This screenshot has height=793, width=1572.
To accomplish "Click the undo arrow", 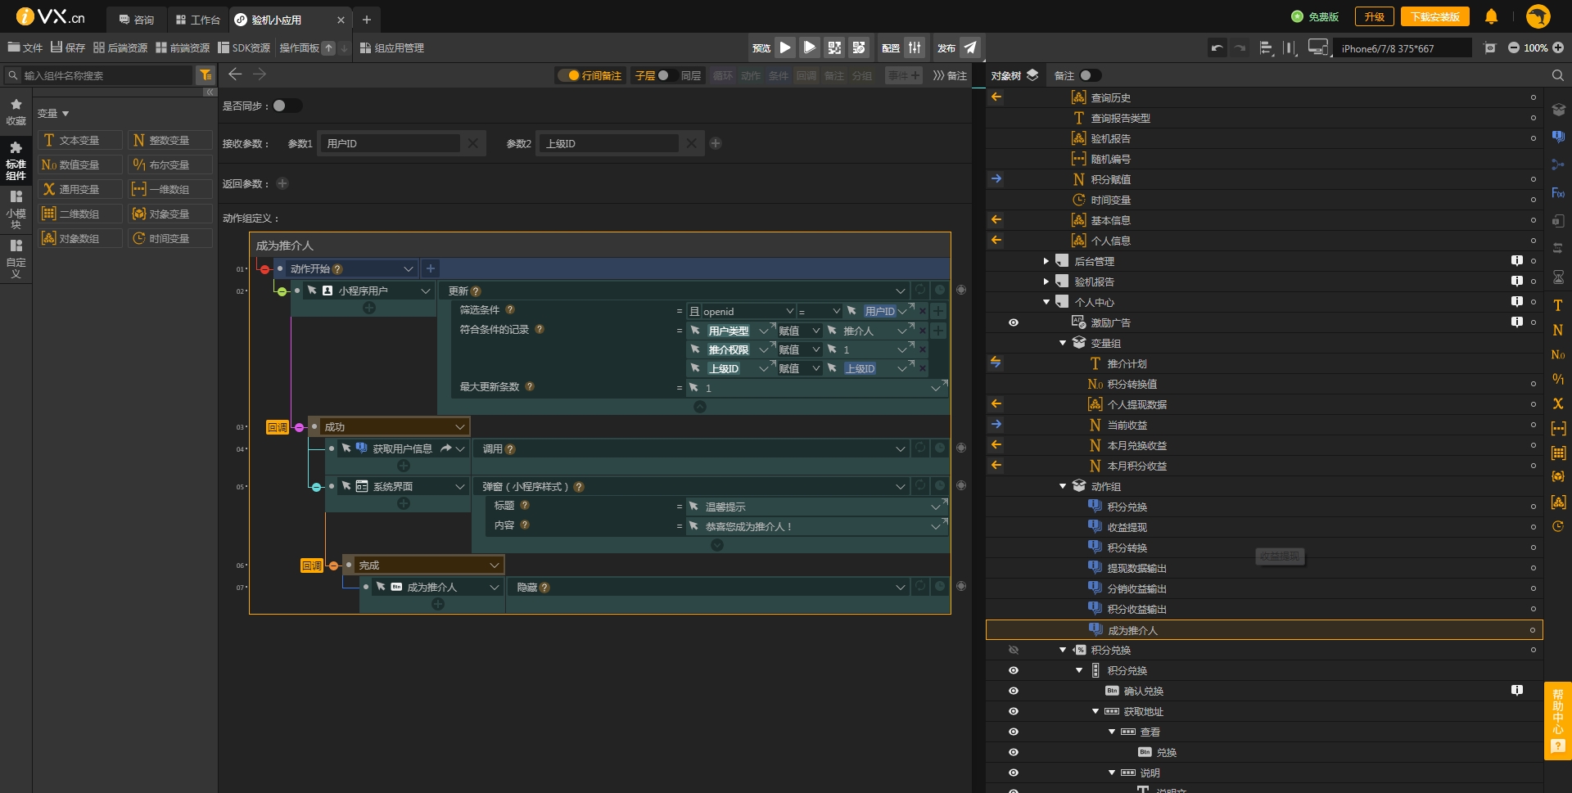I will click(1217, 48).
